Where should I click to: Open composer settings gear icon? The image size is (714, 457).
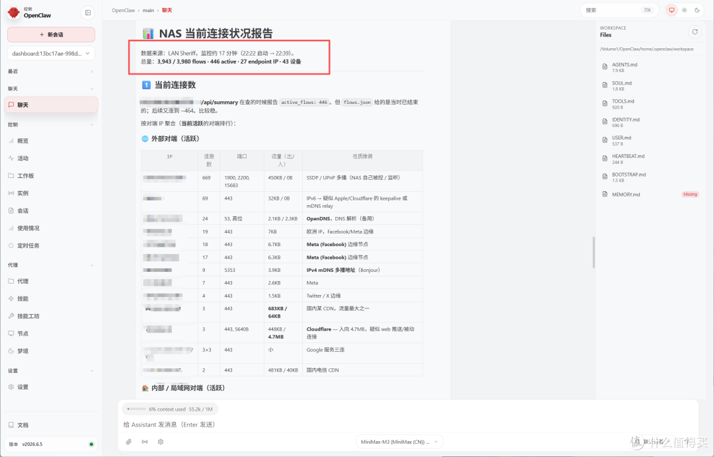[x=160, y=442]
